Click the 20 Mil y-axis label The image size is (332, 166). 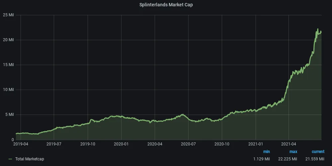[x=8, y=40]
